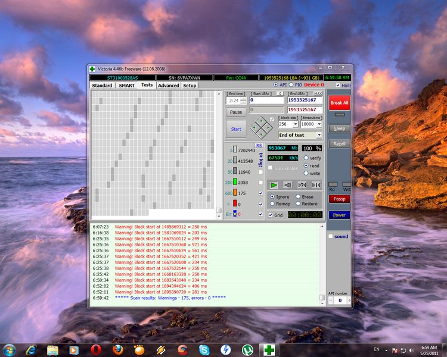This screenshot has width=447, height=357.
Task: Switch to the Standard tab
Action: [x=102, y=86]
